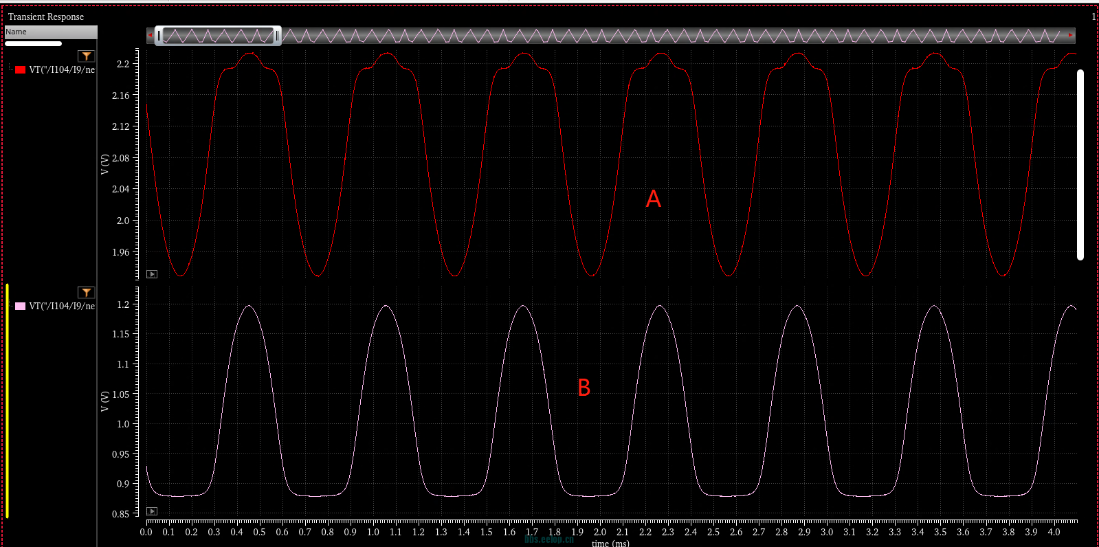This screenshot has width=1099, height=547.
Task: Click the 3.0 tick on the time axis
Action: pos(827,532)
